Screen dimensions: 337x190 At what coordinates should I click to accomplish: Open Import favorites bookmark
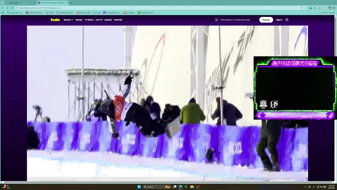coord(14,13)
